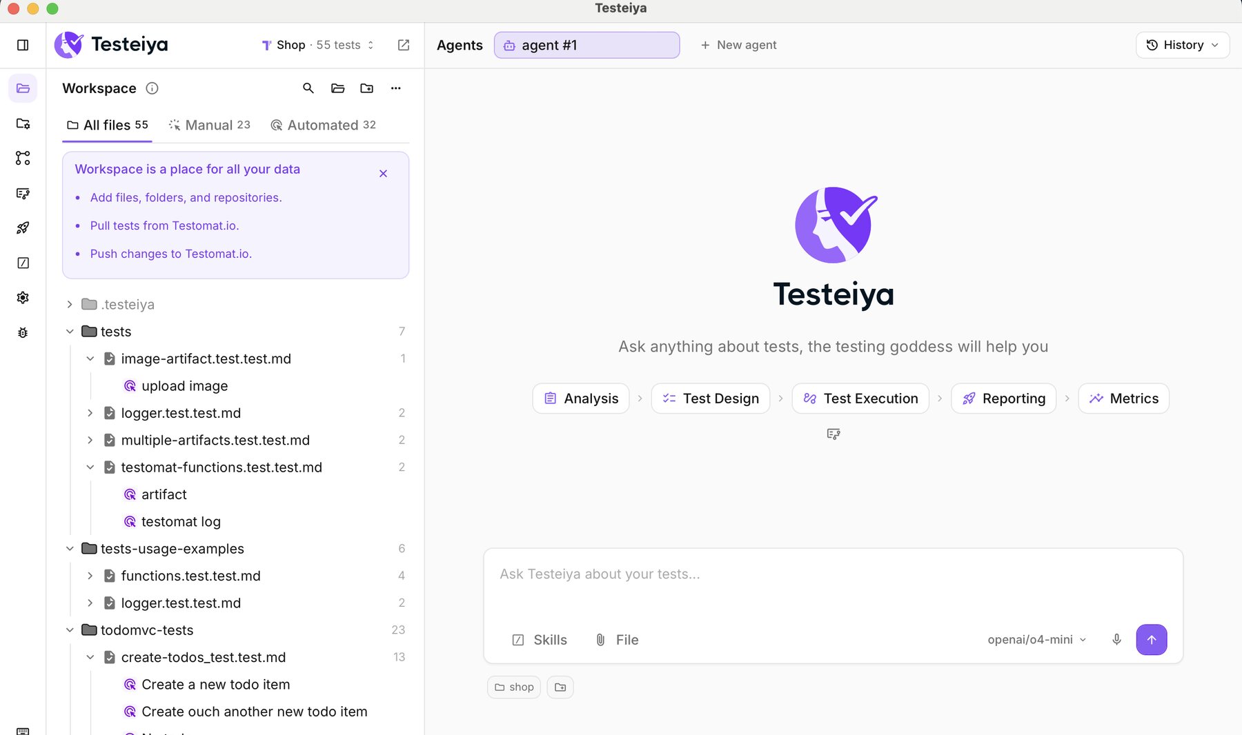Image resolution: width=1242 pixels, height=735 pixels.
Task: Click the open-in-new-window icon near Shop
Action: 404,45
